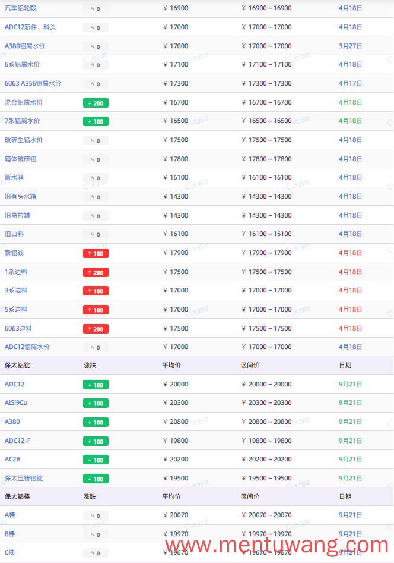Open the AC2B ingot link
This screenshot has height=563, width=394.
point(12,459)
